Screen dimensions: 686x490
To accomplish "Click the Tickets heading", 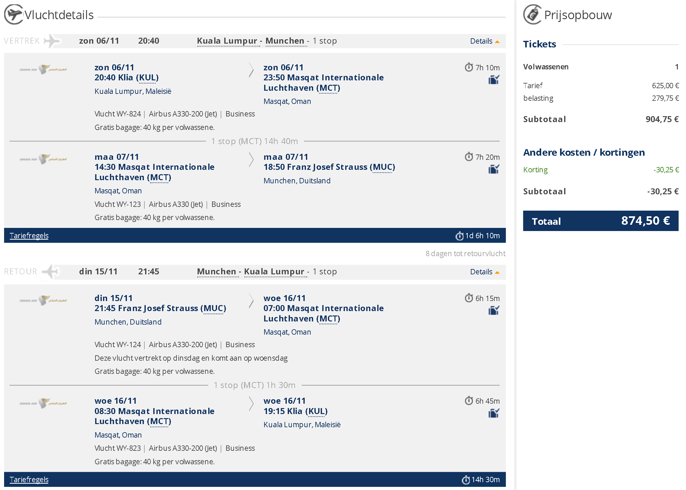I will point(539,44).
